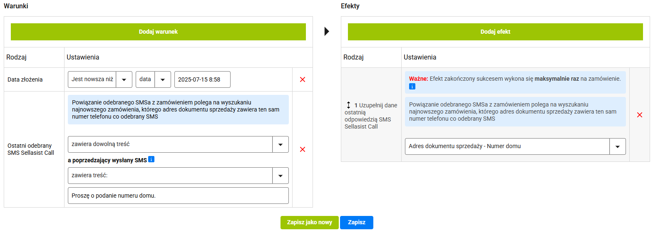The height and width of the screenshot is (233, 653).
Task: Open info icon beside poprzedzający wysłany SMS
Action: click(x=151, y=159)
